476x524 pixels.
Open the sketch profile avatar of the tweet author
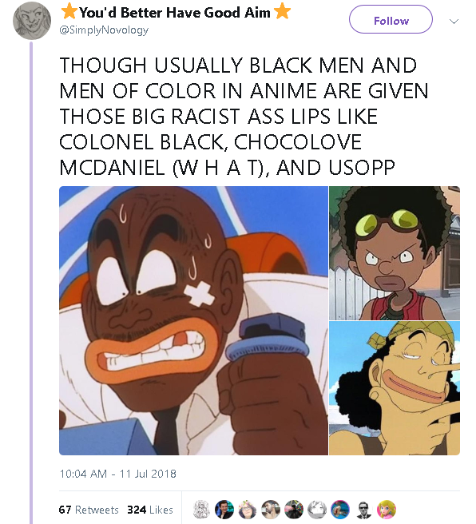pyautogui.click(x=32, y=21)
